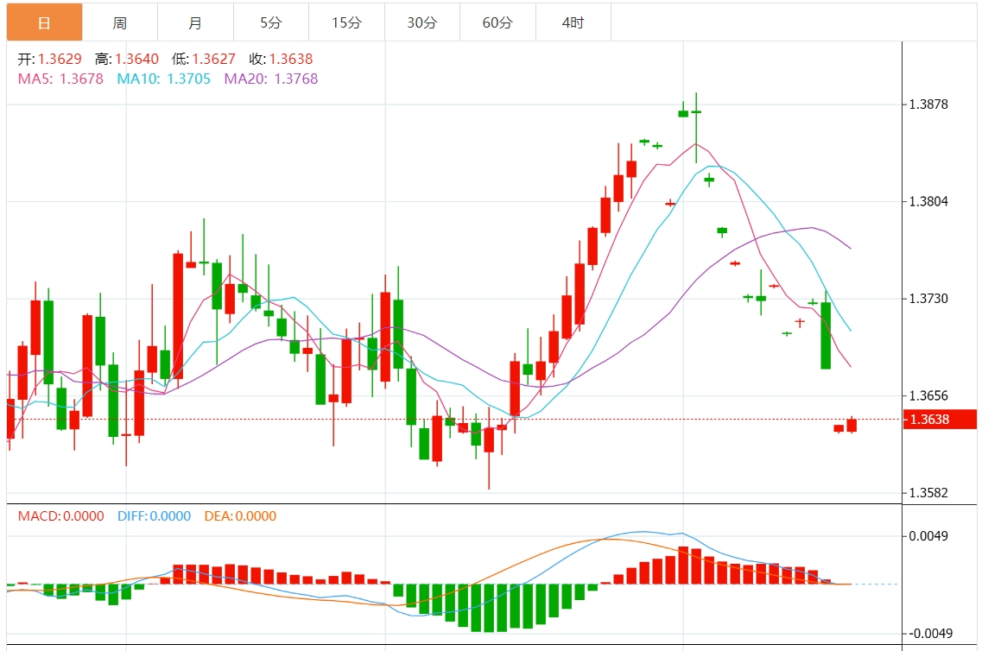Viewport: 988px width, 651px height.
Task: Click the high price value 1.3640
Action: [x=136, y=60]
